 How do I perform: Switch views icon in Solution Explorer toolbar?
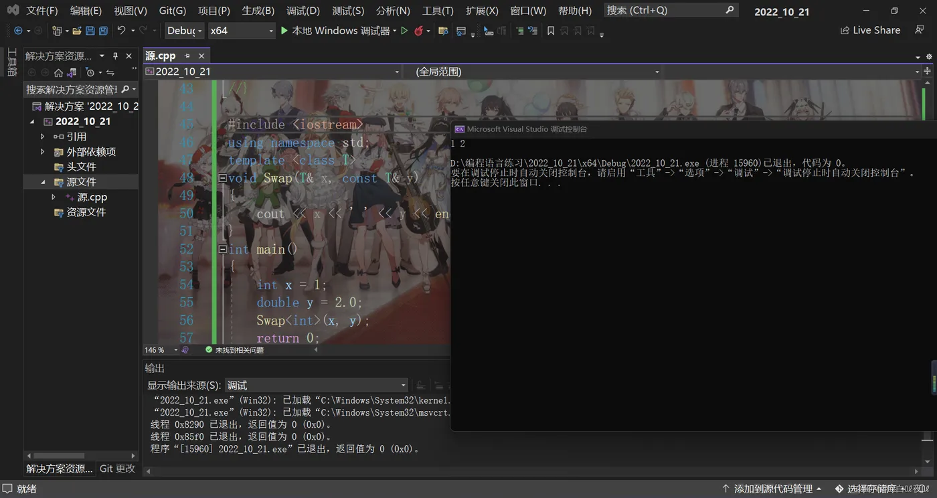(x=71, y=72)
